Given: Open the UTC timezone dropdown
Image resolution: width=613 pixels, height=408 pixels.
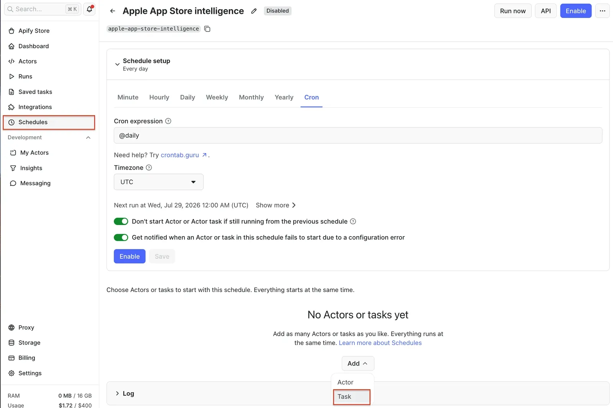Looking at the screenshot, I should pos(159,182).
